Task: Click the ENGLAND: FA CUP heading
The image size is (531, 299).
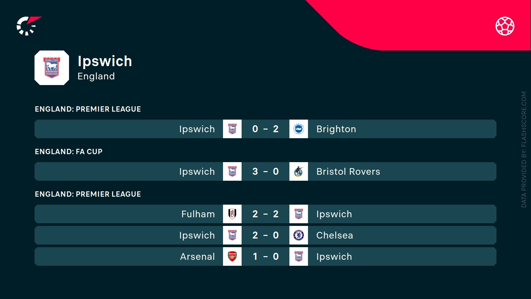Action: 69,151
